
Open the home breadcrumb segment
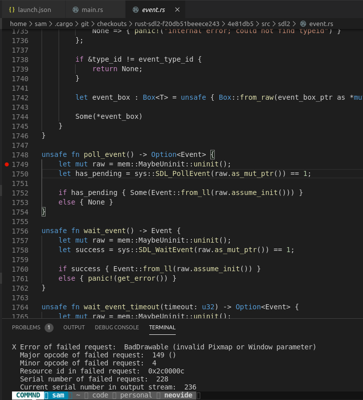click(19, 24)
